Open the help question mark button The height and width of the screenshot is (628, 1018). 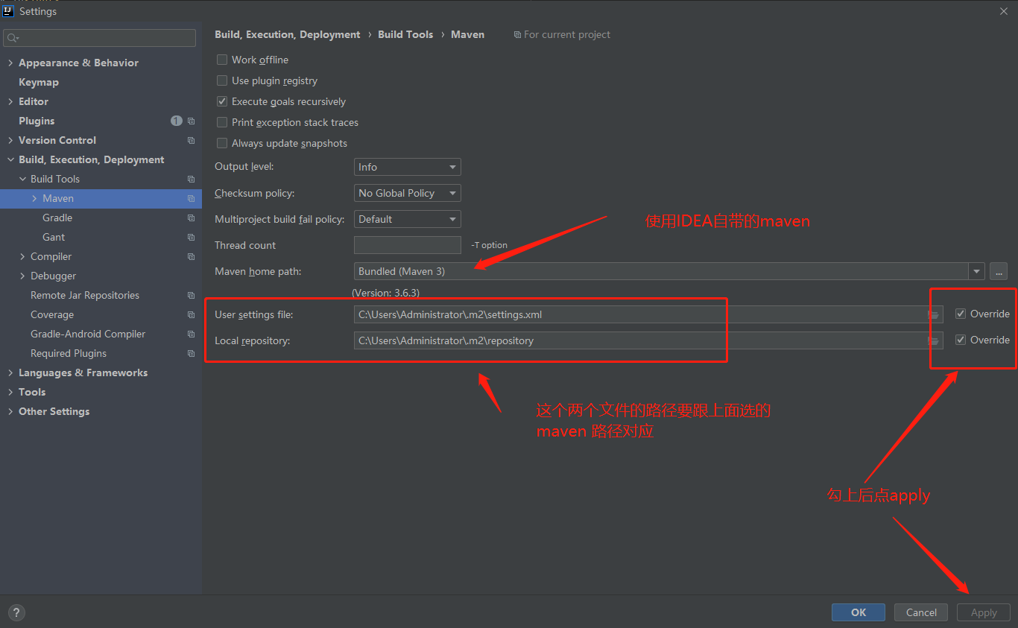16,613
